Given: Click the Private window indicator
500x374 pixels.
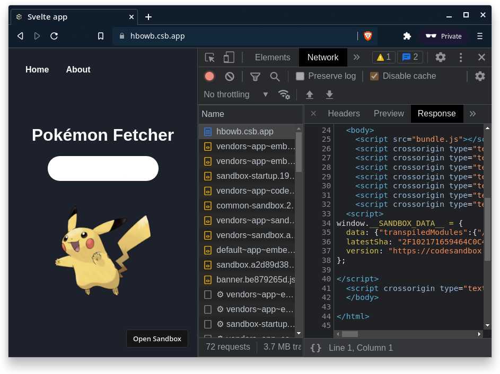Looking at the screenshot, I should pos(443,37).
